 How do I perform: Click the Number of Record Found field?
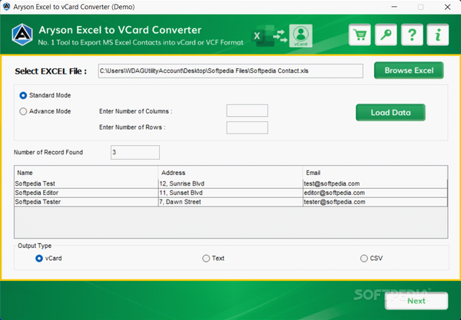point(135,153)
